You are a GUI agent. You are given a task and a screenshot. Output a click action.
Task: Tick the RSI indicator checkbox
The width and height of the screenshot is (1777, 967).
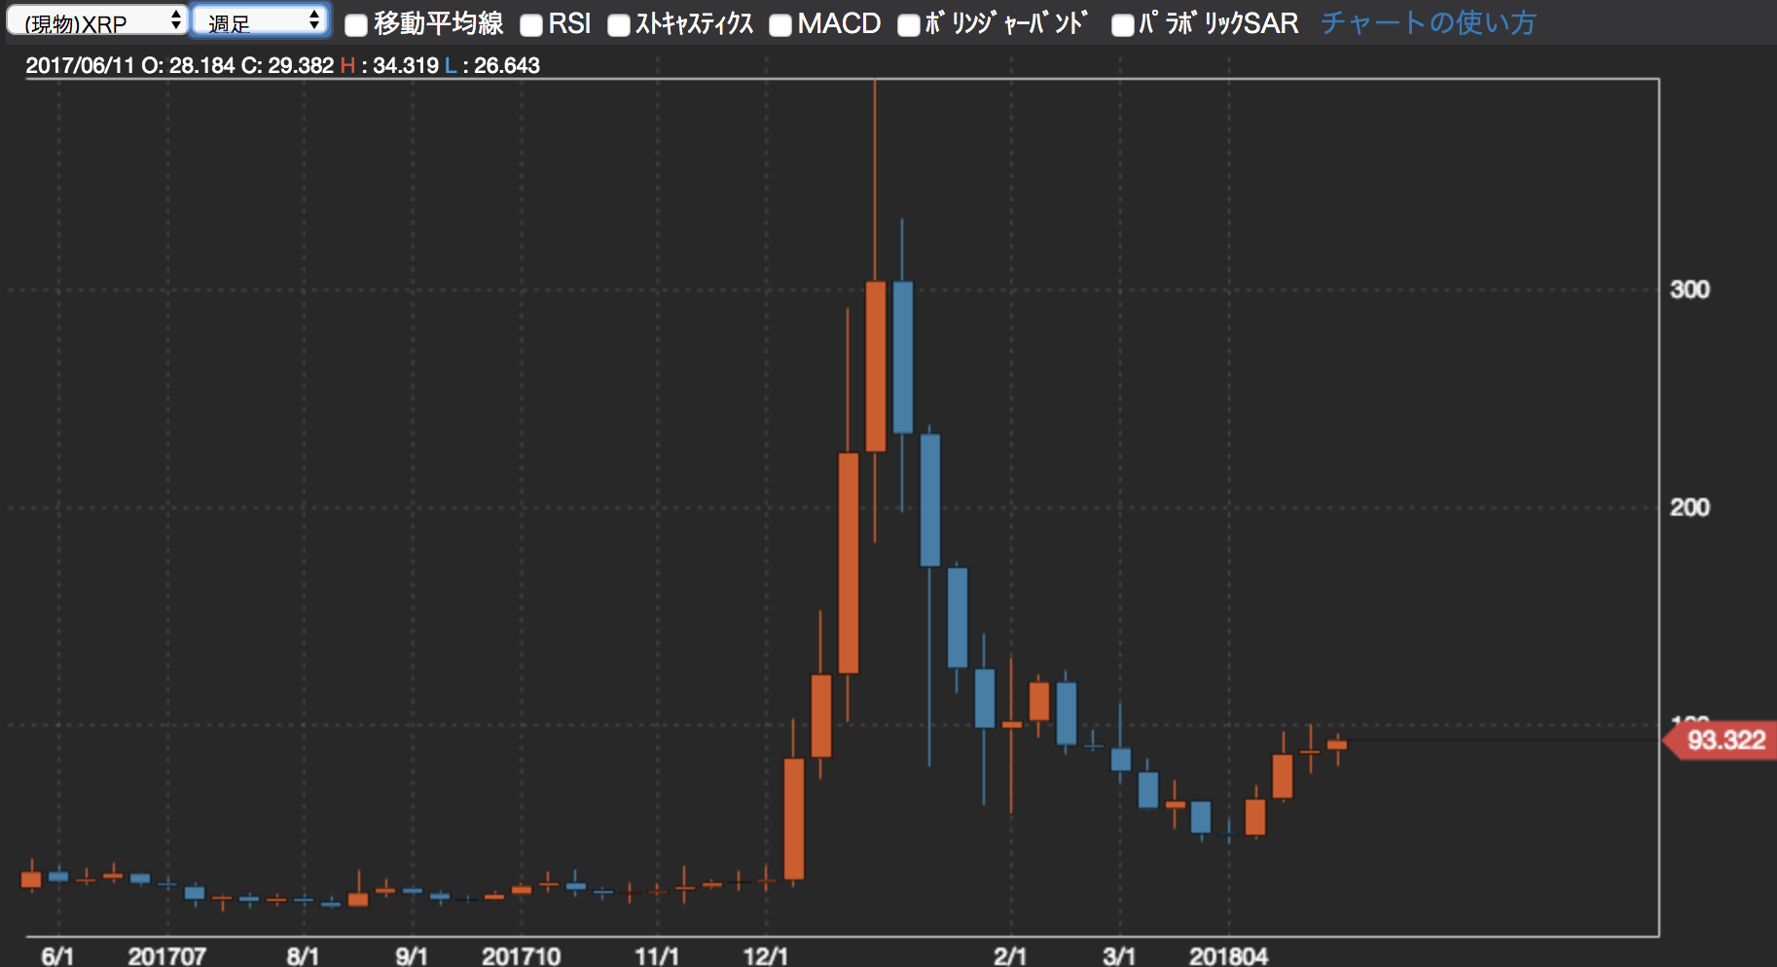click(531, 25)
